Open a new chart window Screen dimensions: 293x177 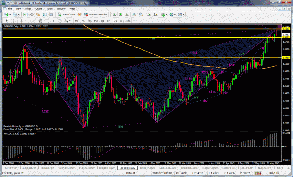(x=7, y=15)
